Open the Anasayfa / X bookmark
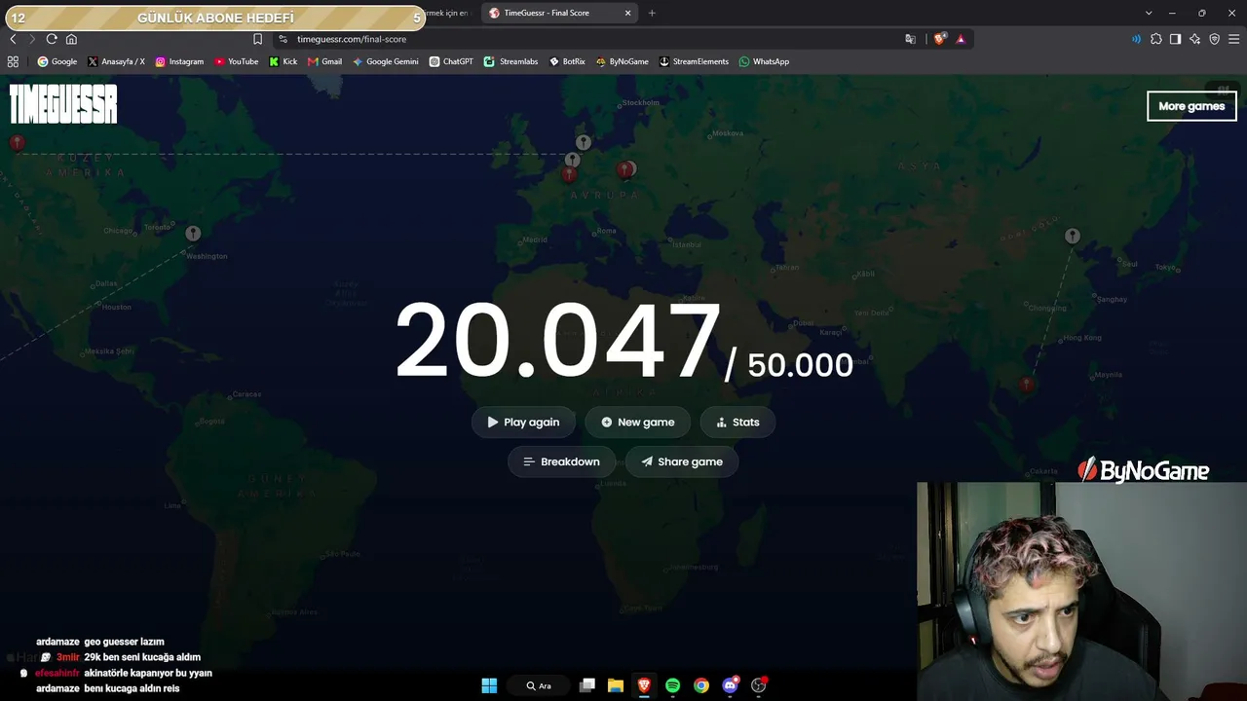 (116, 61)
